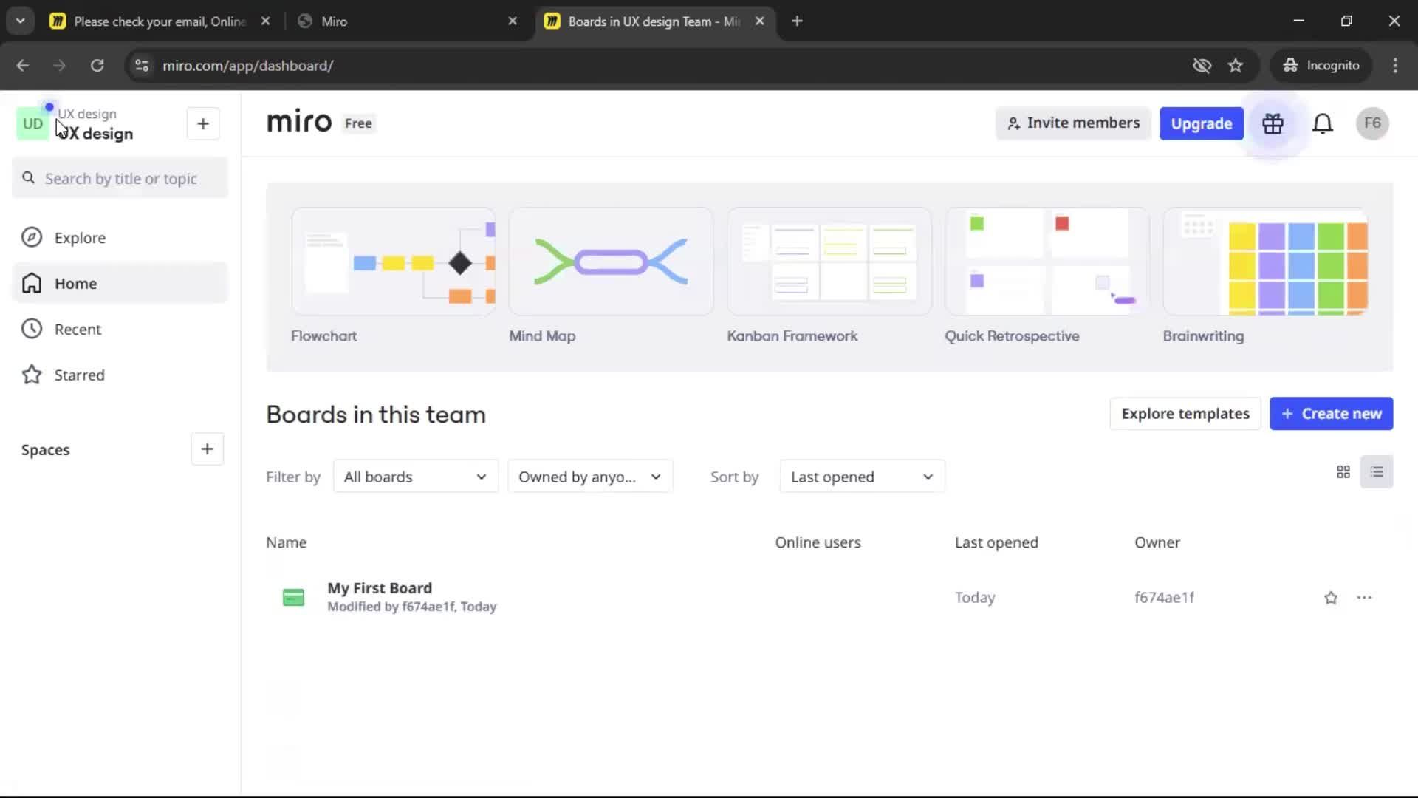Switch to list view layout
This screenshot has width=1418, height=798.
(x=1377, y=472)
